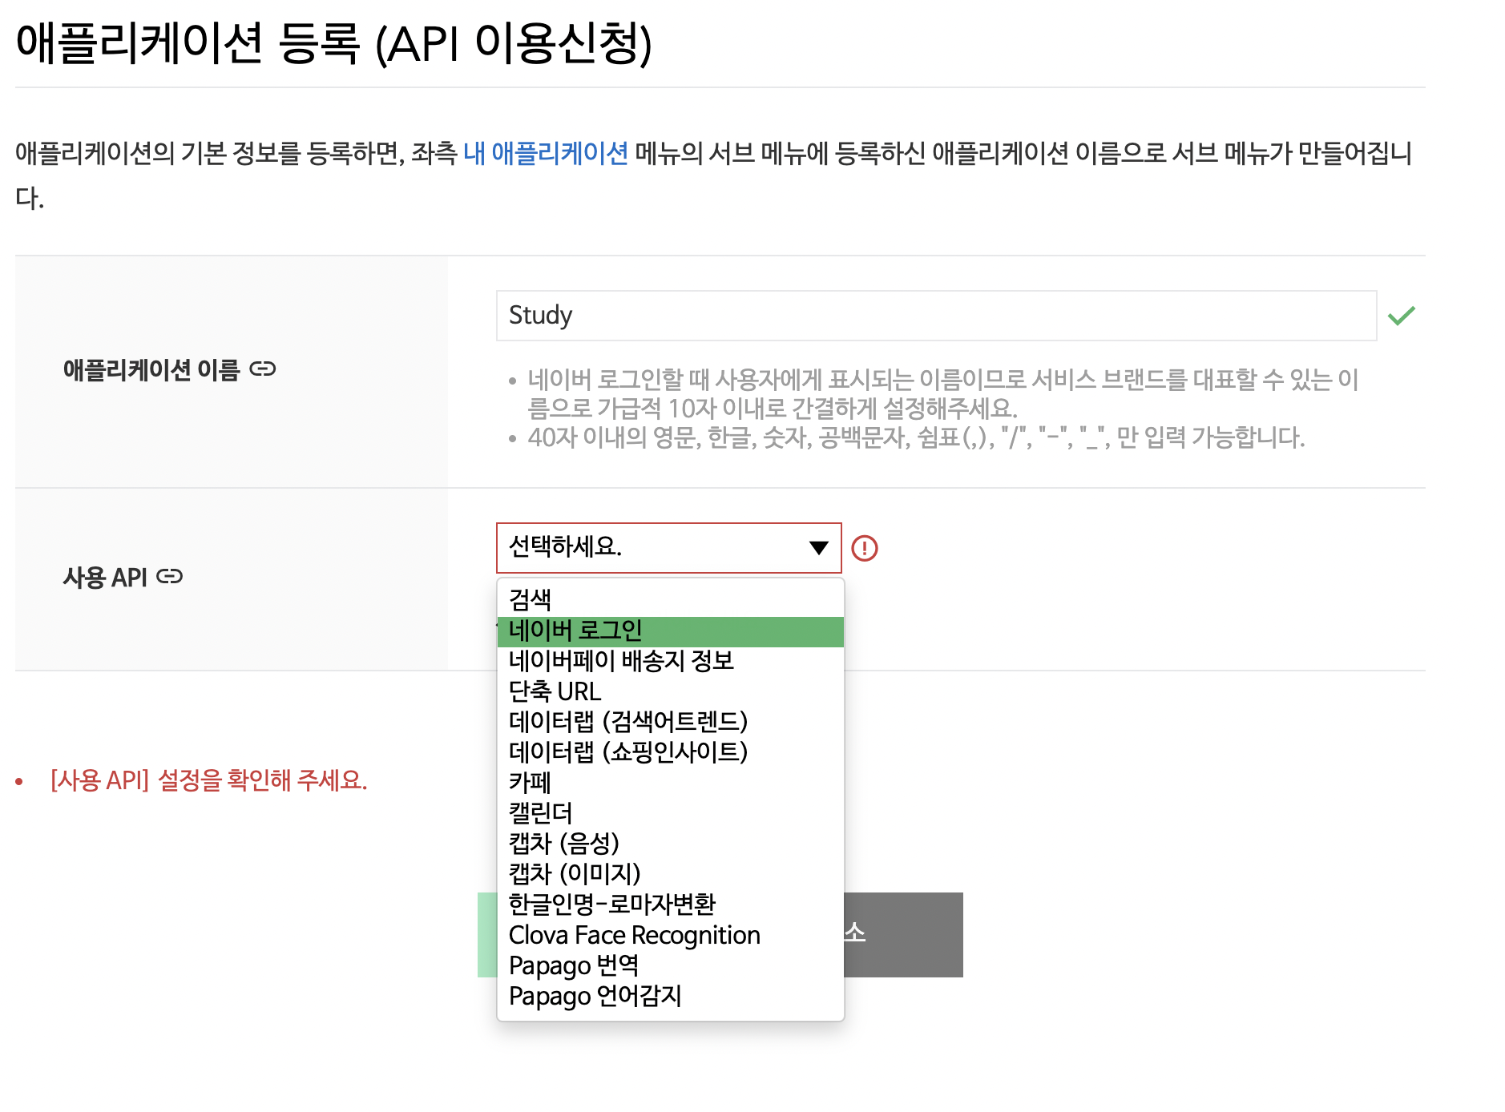This screenshot has width=1505, height=1112.
Task: Click the red [사용 API] 설정을 확인해 주세요 message
Action: pyautogui.click(x=208, y=780)
